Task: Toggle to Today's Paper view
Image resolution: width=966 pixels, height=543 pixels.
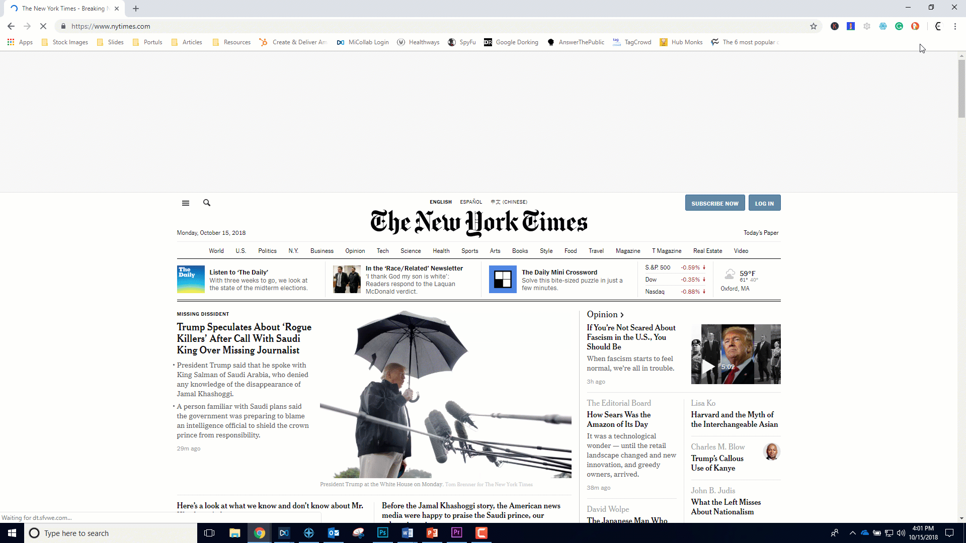Action: pos(760,233)
